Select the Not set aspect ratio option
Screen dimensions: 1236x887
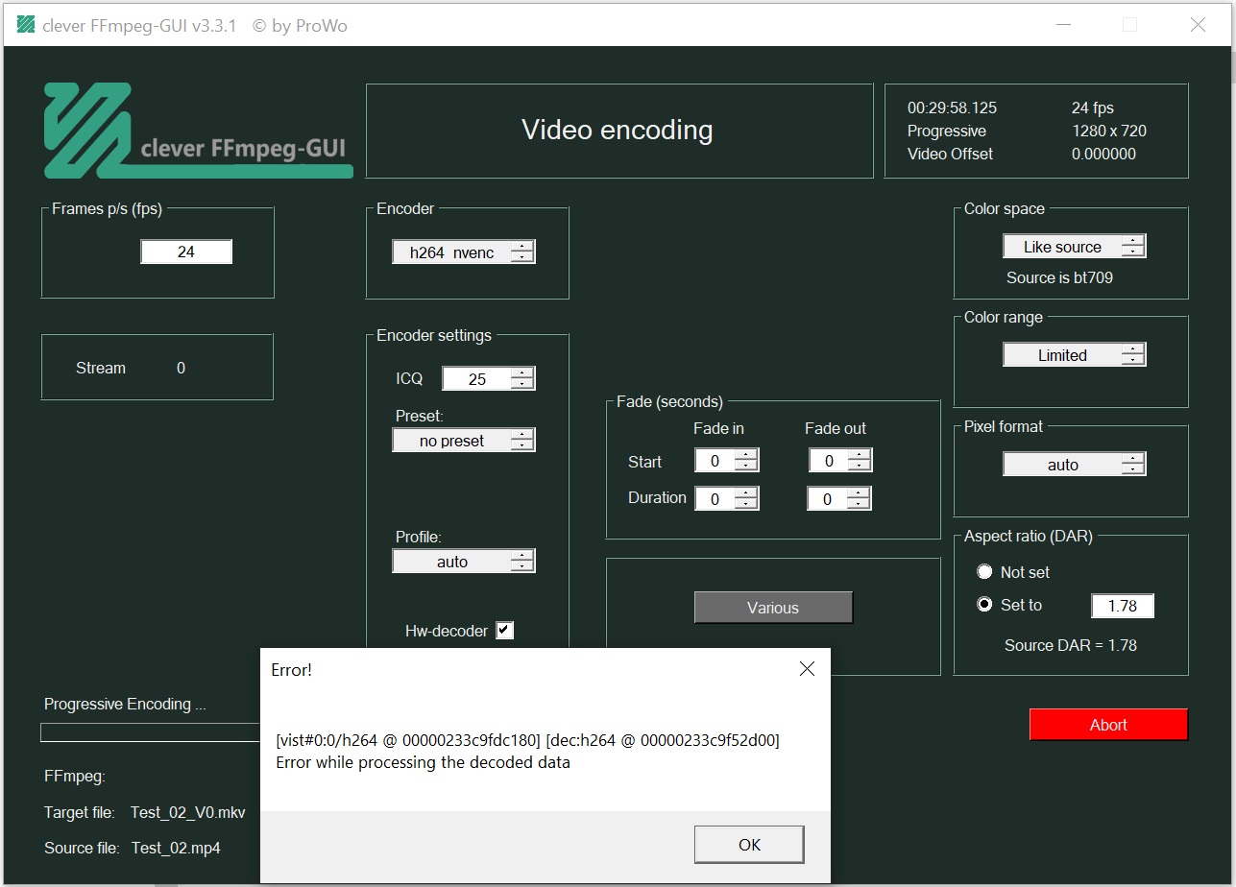[x=984, y=572]
